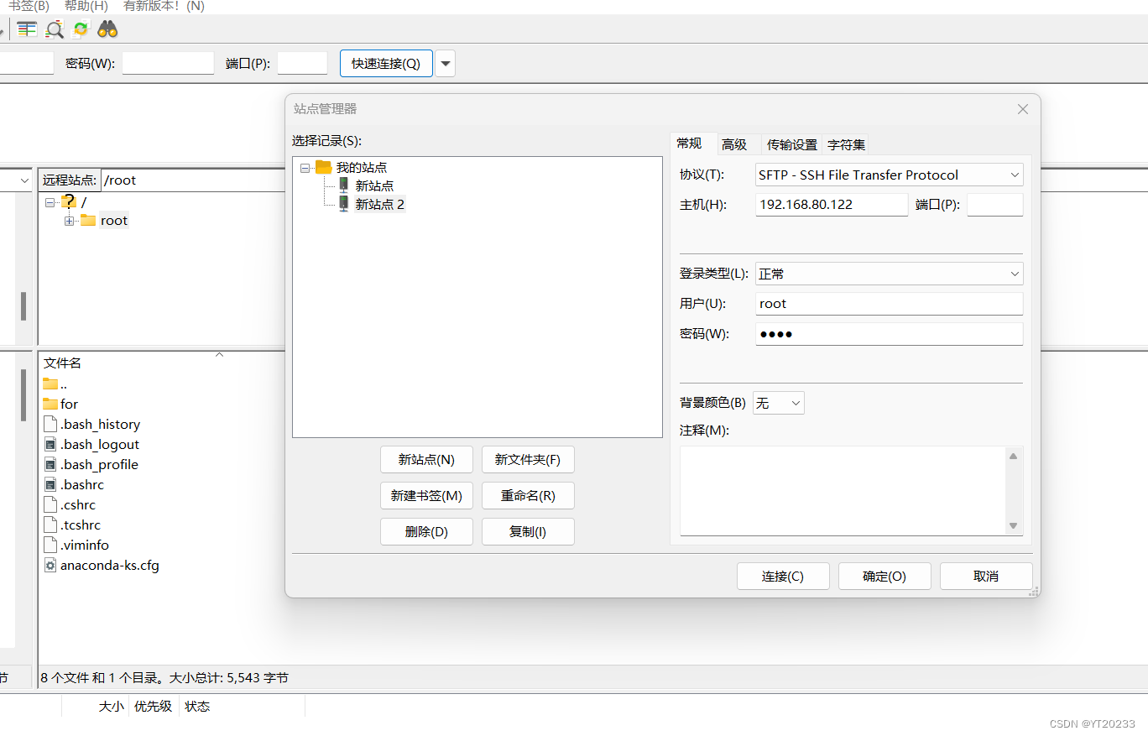1148x736 pixels.
Task: Click the 用户 field containing root
Action: click(890, 304)
